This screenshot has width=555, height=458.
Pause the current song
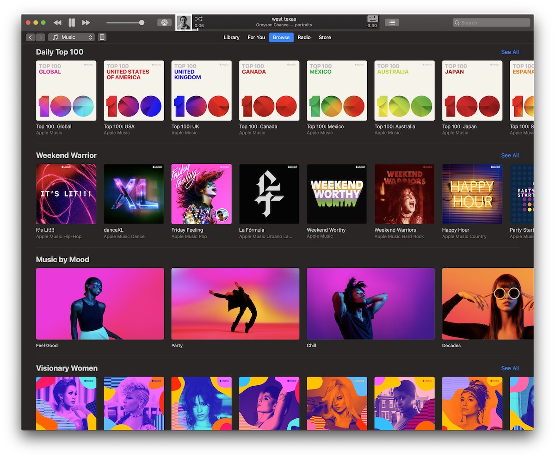pos(72,22)
